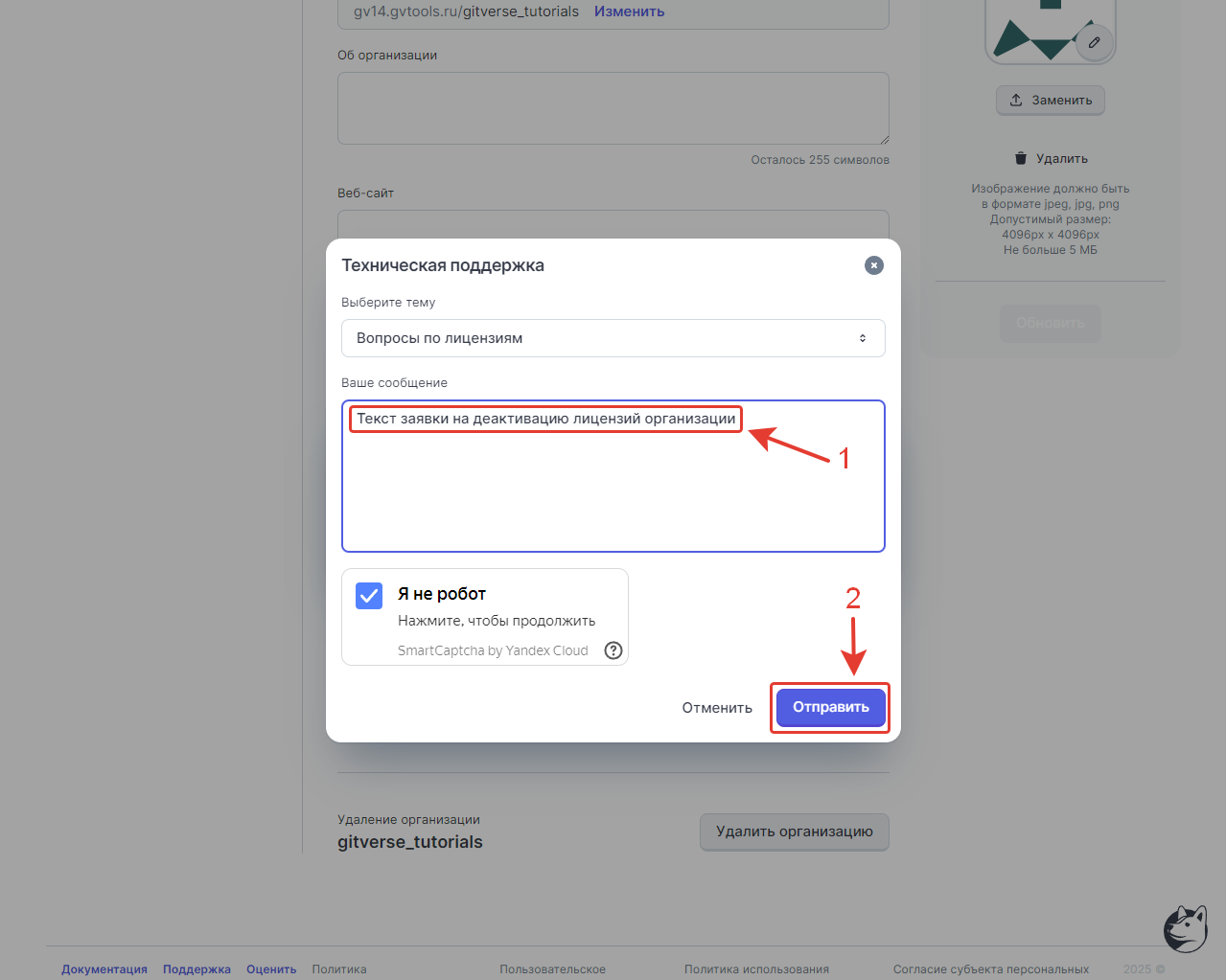Click Отменить to cancel the request

tap(717, 708)
